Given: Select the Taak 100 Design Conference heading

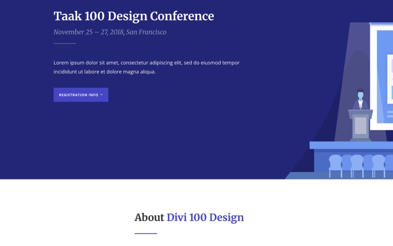Looking at the screenshot, I should pos(134,16).
